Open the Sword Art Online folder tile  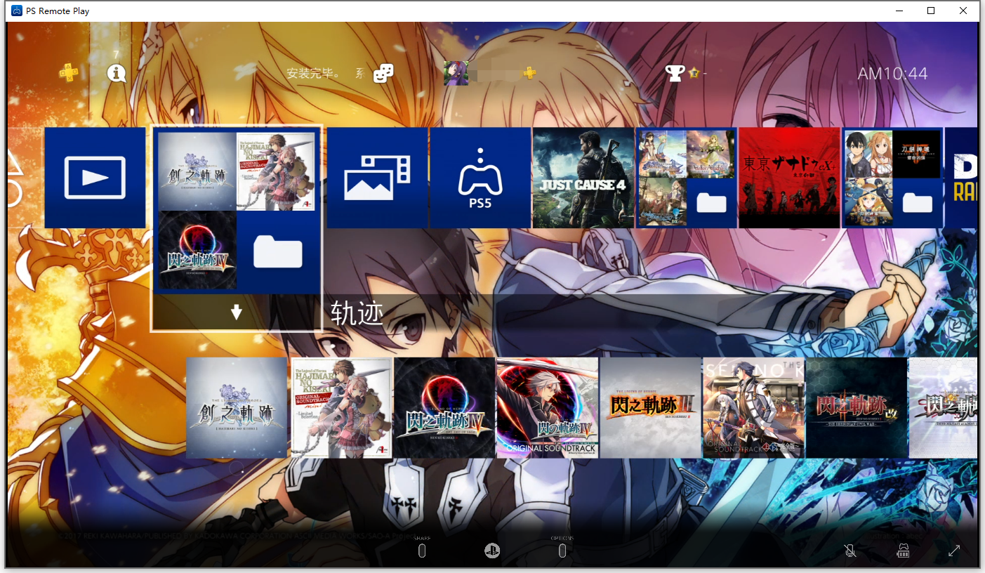click(892, 178)
